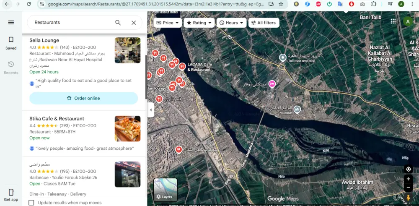The image size is (419, 206).
Task: Open the Google Maps hamburger menu
Action: pyautogui.click(x=11, y=23)
